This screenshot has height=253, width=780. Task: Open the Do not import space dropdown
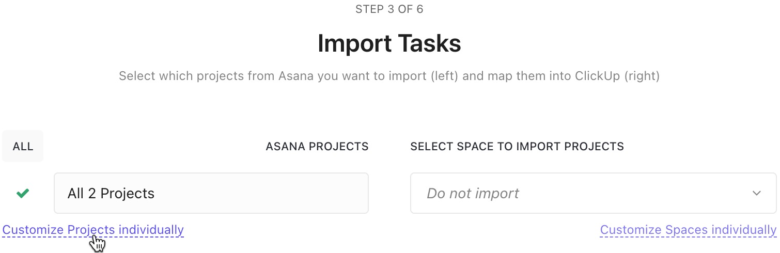tap(594, 193)
